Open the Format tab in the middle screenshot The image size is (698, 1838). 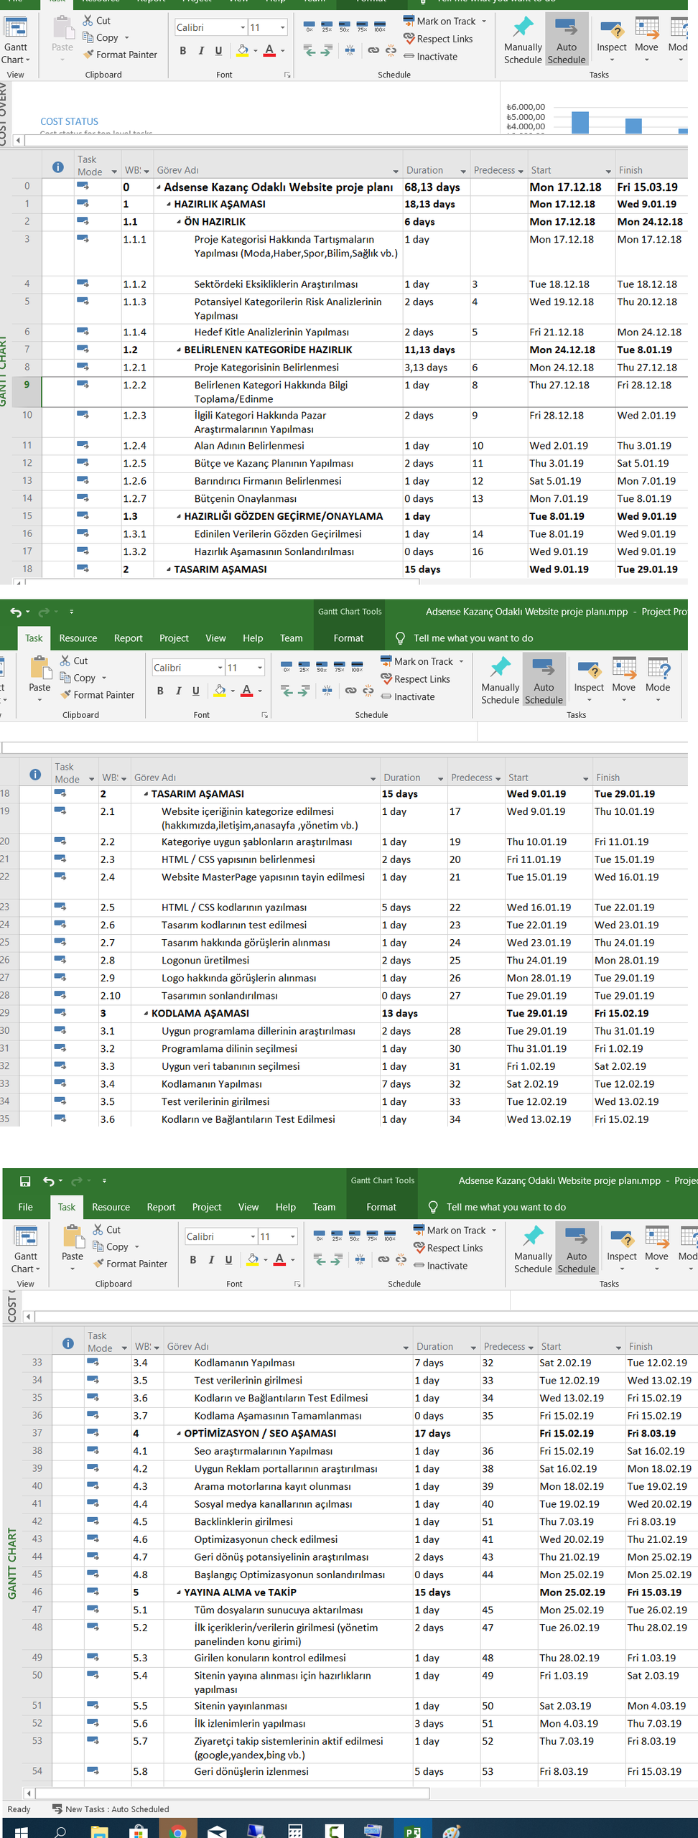click(348, 638)
